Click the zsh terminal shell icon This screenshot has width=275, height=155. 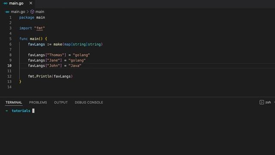tap(262, 102)
